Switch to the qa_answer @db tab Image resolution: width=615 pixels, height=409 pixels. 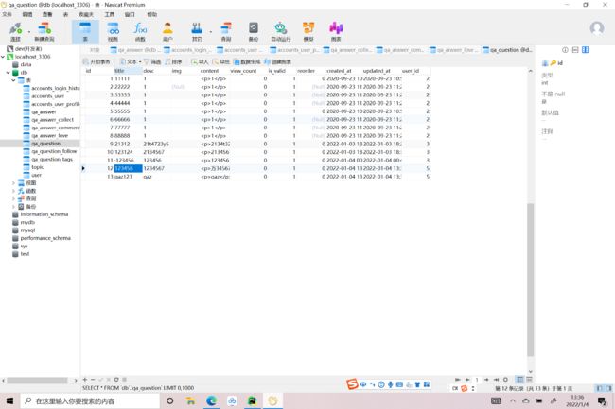133,50
